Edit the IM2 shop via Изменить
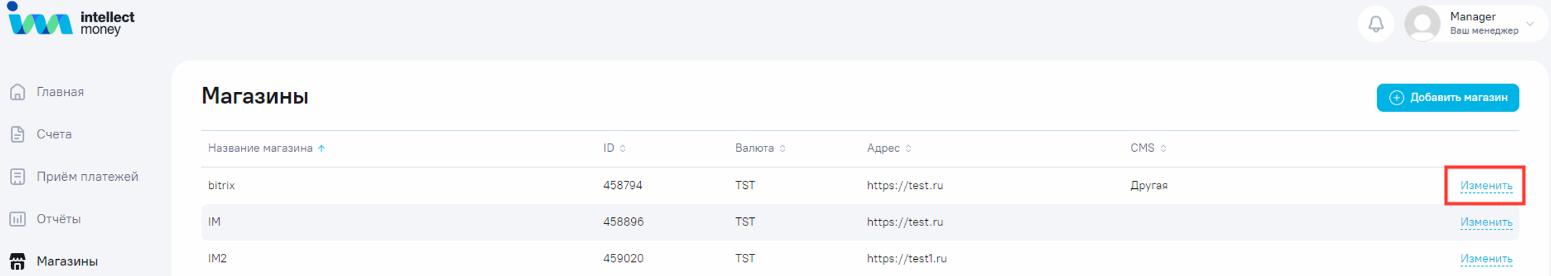 pyautogui.click(x=1486, y=259)
